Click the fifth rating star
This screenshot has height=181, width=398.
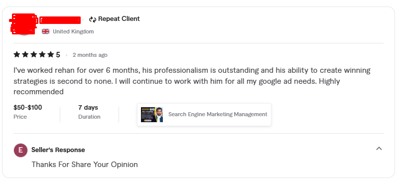51,55
